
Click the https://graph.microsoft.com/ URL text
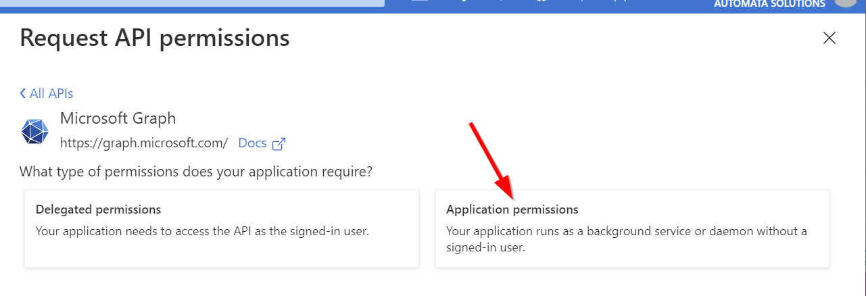click(x=144, y=143)
